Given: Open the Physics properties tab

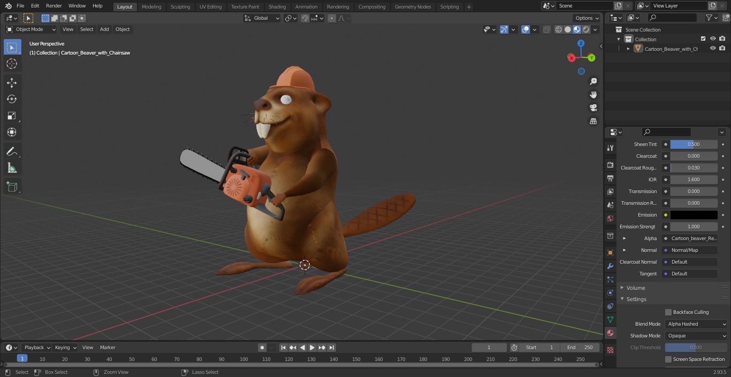Looking at the screenshot, I should coord(610,293).
